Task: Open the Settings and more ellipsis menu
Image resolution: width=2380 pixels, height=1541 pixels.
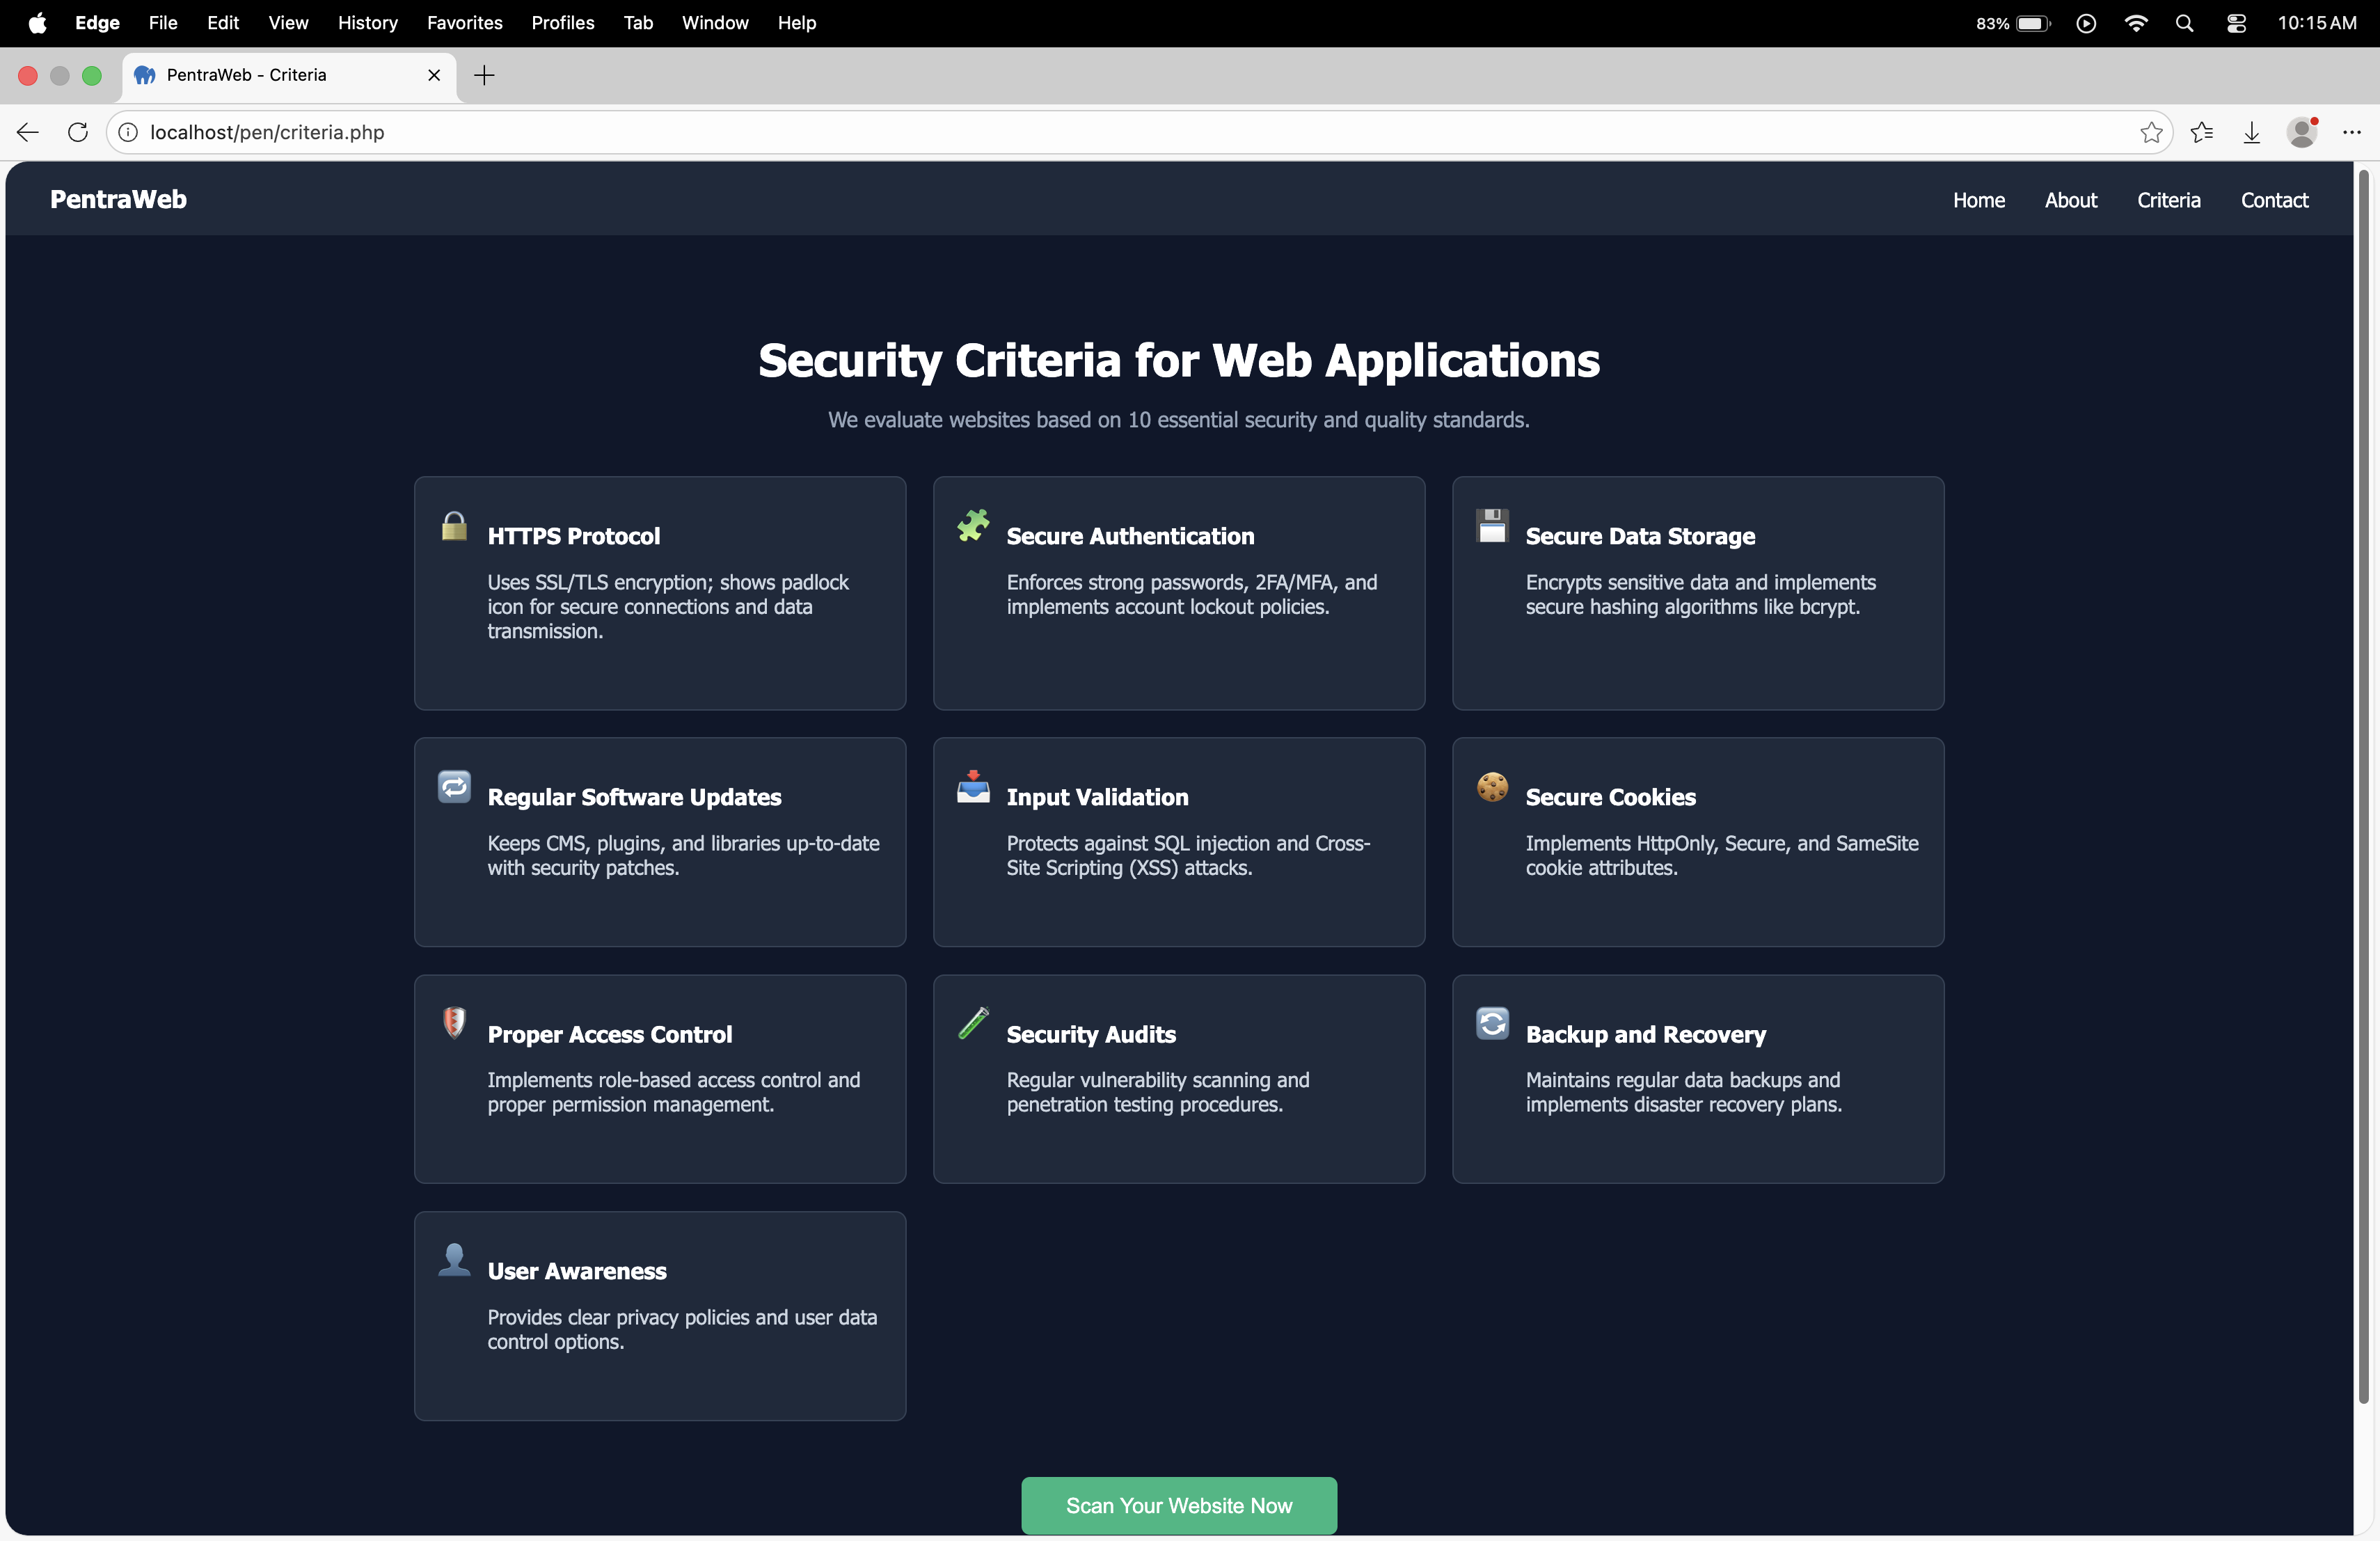Action: pyautogui.click(x=2351, y=132)
